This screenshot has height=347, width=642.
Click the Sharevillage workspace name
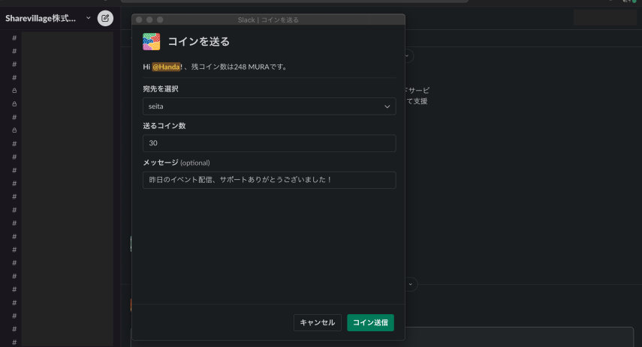[x=41, y=19]
